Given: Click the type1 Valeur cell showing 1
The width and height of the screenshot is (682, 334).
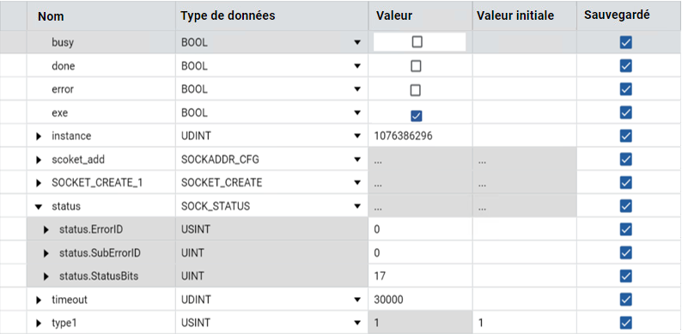Looking at the screenshot, I should (420, 323).
